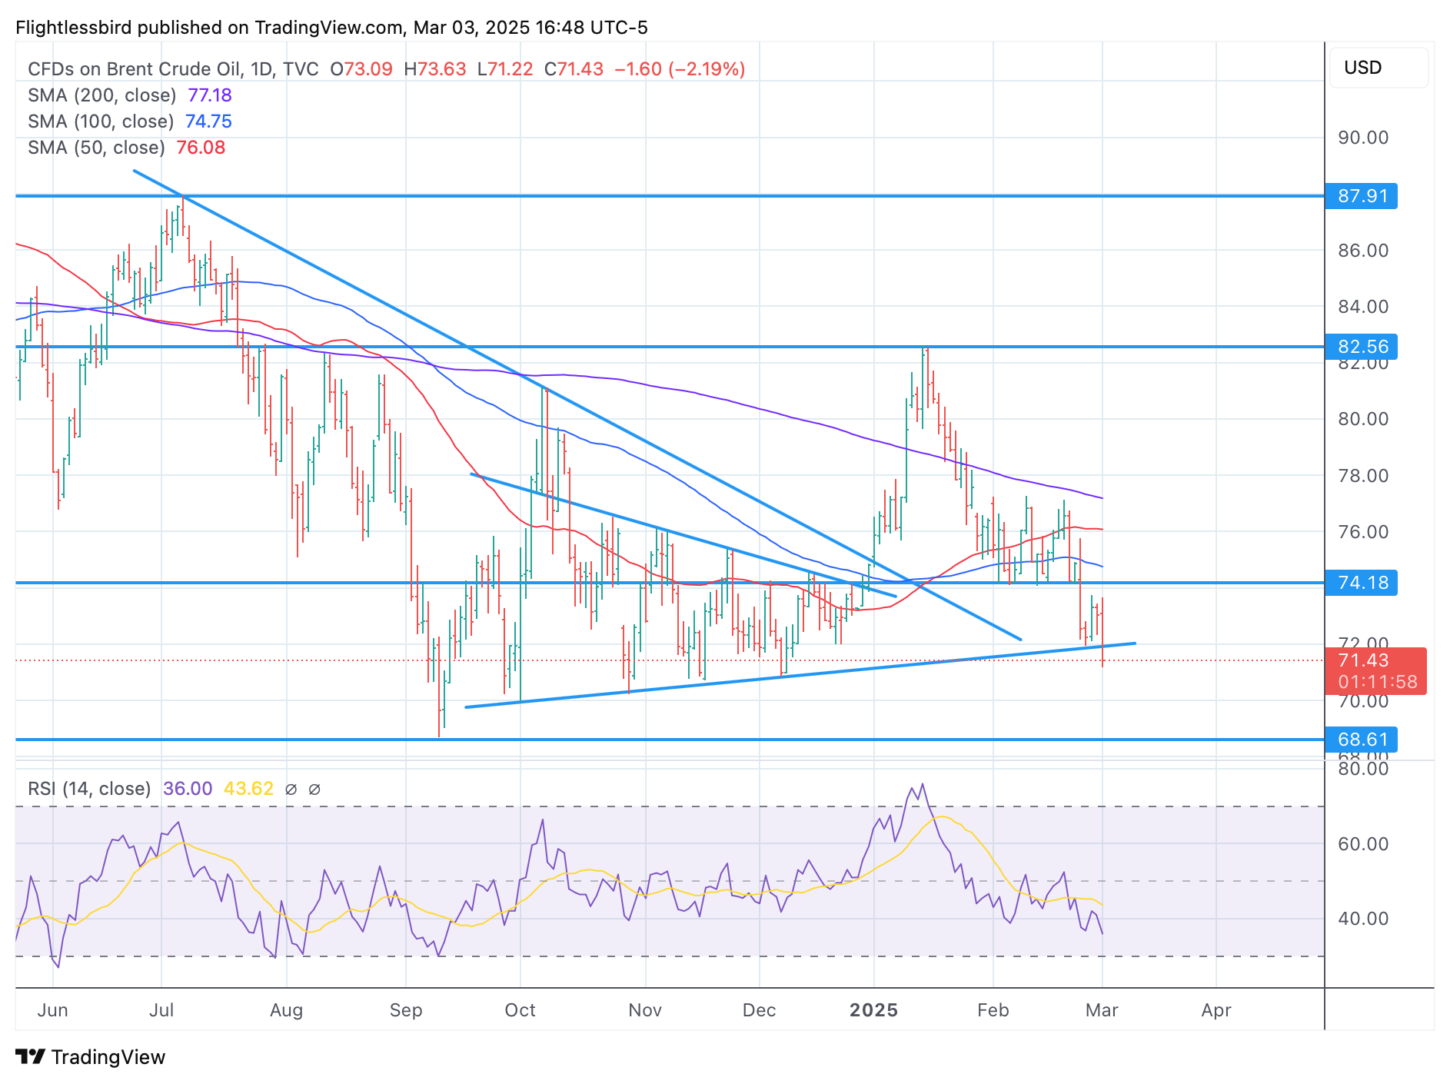Click the bold 2025 label on time axis
The width and height of the screenshot is (1450, 1084).
tap(874, 1010)
